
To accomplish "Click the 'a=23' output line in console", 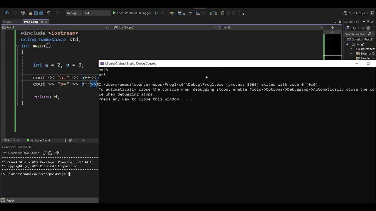I will (x=103, y=70).
